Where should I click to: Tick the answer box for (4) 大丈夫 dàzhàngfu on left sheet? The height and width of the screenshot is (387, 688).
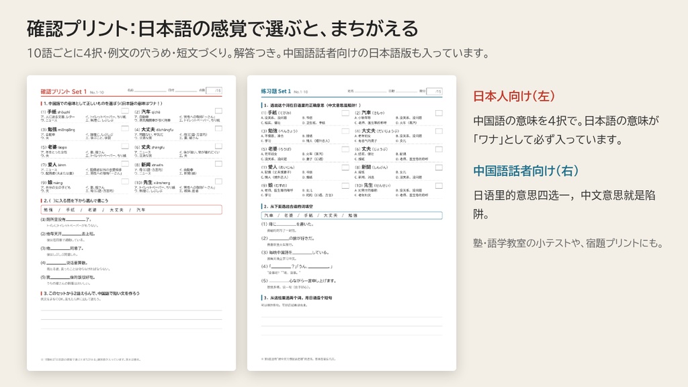218,128
